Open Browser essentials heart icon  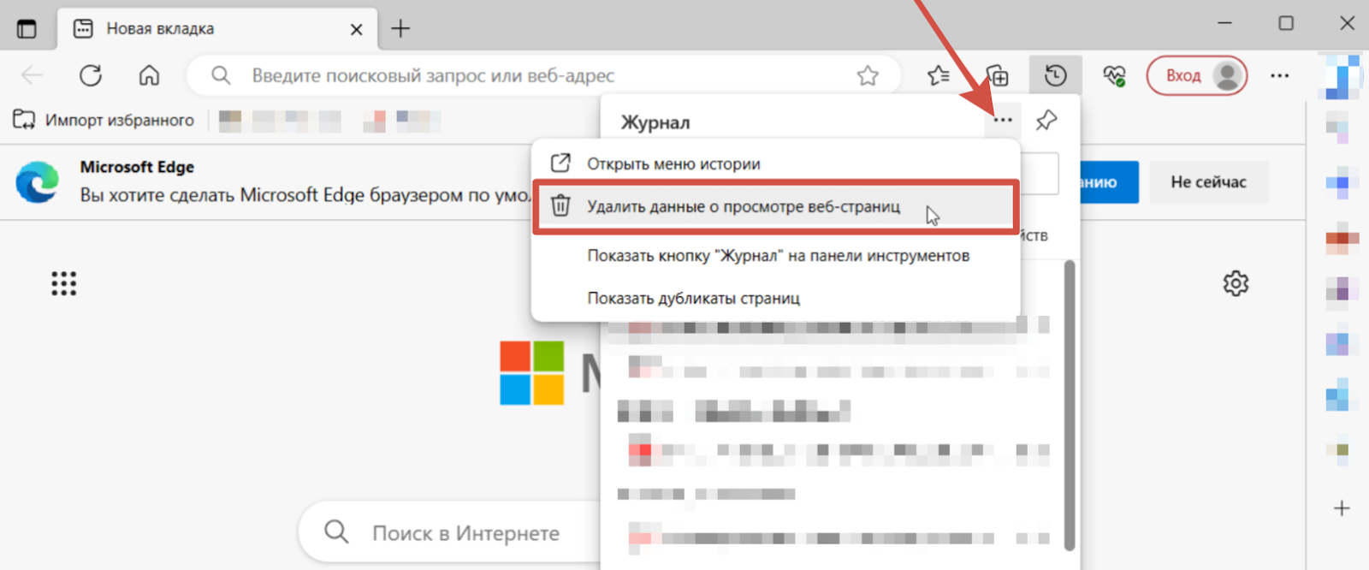coord(1114,75)
